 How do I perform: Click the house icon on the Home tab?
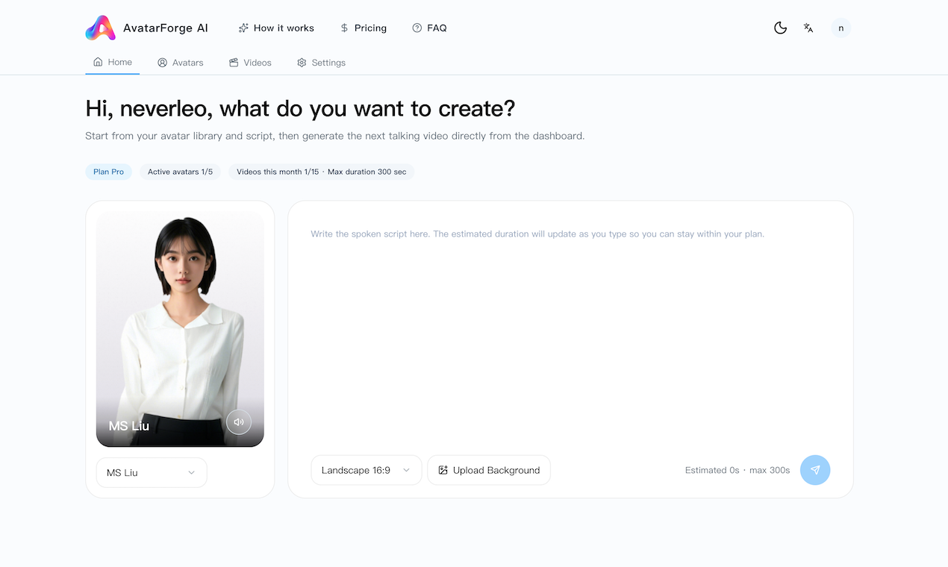98,62
